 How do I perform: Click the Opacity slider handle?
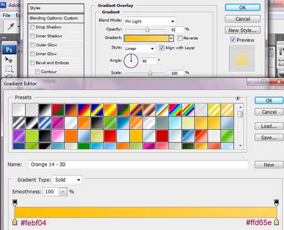click(148, 30)
